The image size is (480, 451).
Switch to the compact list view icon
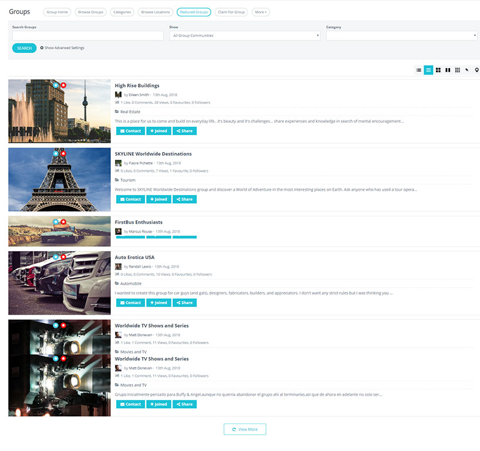click(418, 70)
